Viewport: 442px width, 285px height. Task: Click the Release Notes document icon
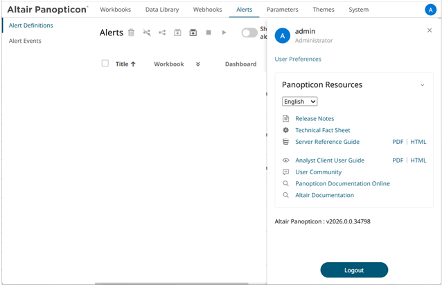[286, 118]
